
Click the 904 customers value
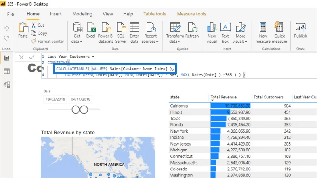pos(287,106)
